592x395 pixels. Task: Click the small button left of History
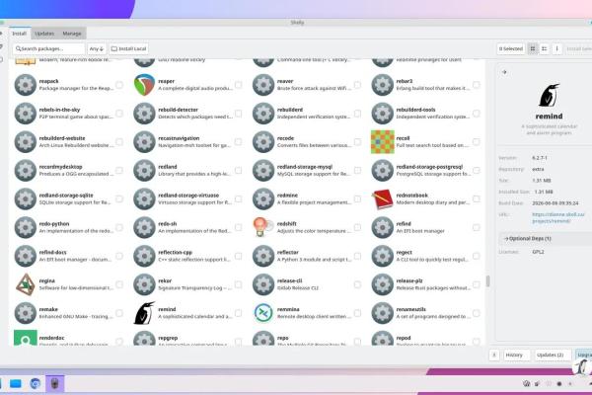494,355
